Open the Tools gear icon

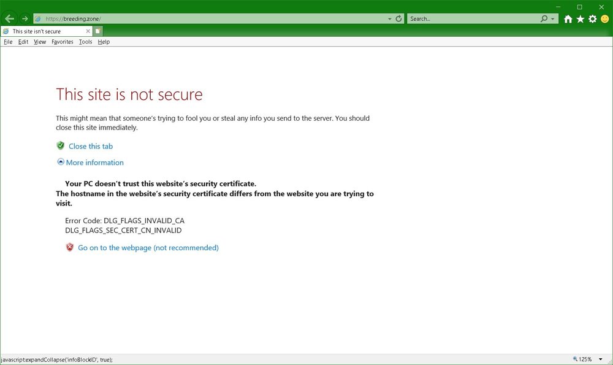(x=592, y=19)
